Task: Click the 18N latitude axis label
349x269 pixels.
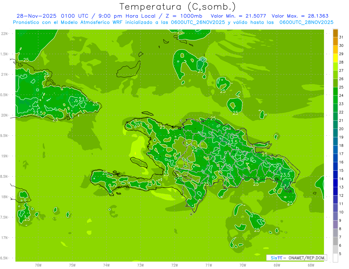Action: 5,197
